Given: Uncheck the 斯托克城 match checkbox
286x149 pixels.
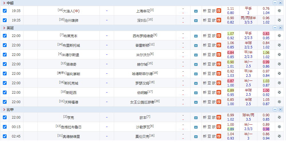Looking at the screenshot, I should click(x=5, y=83).
